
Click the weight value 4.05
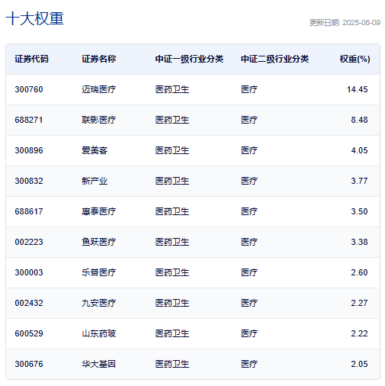(359, 150)
